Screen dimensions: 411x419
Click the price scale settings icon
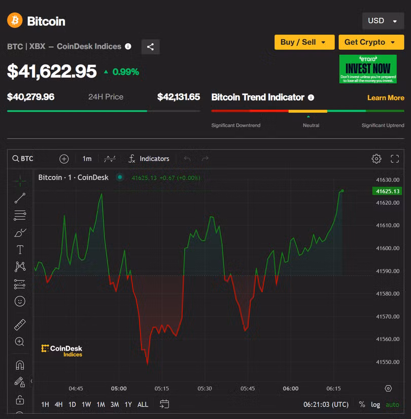click(388, 388)
